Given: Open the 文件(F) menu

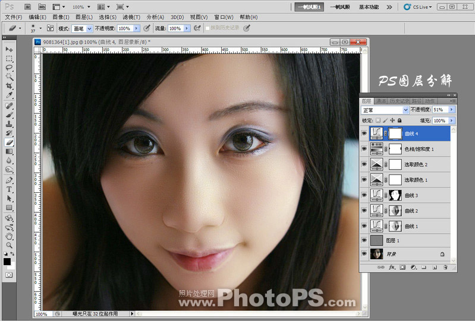Looking at the screenshot, I should (14, 17).
